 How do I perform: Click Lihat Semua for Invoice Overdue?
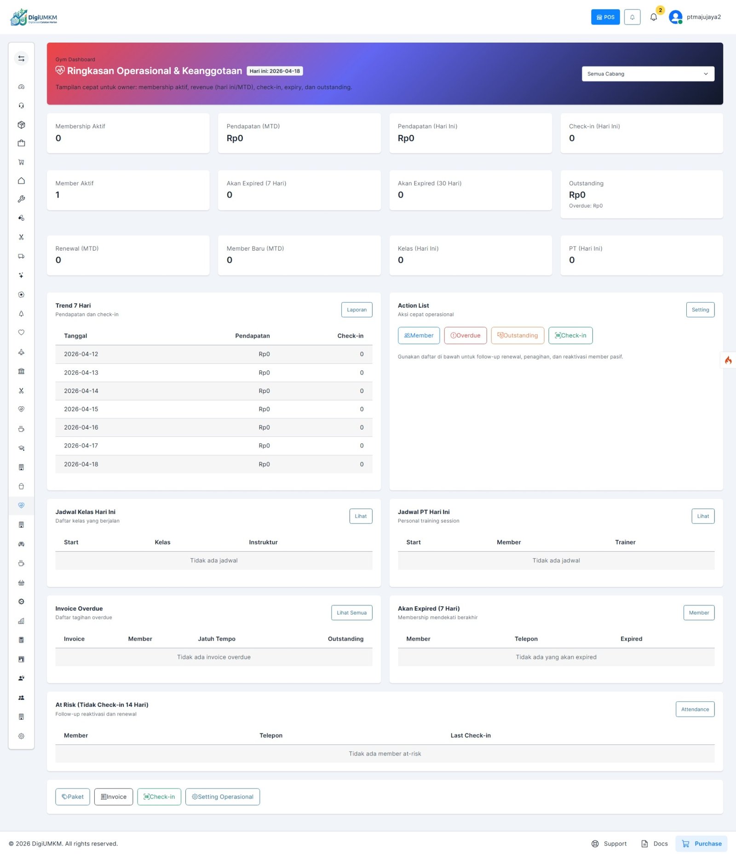351,613
